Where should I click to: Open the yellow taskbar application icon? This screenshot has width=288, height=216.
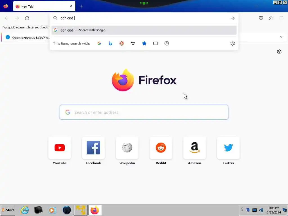tap(81, 210)
